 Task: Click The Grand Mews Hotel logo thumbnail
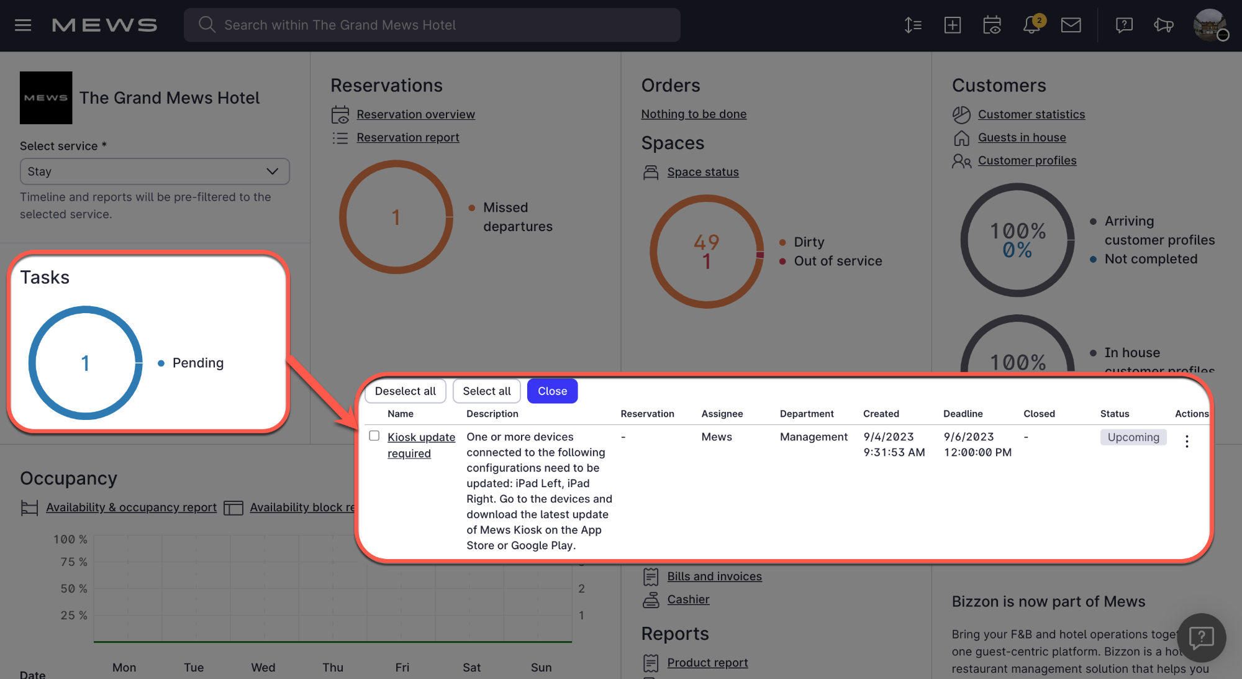tap(46, 98)
